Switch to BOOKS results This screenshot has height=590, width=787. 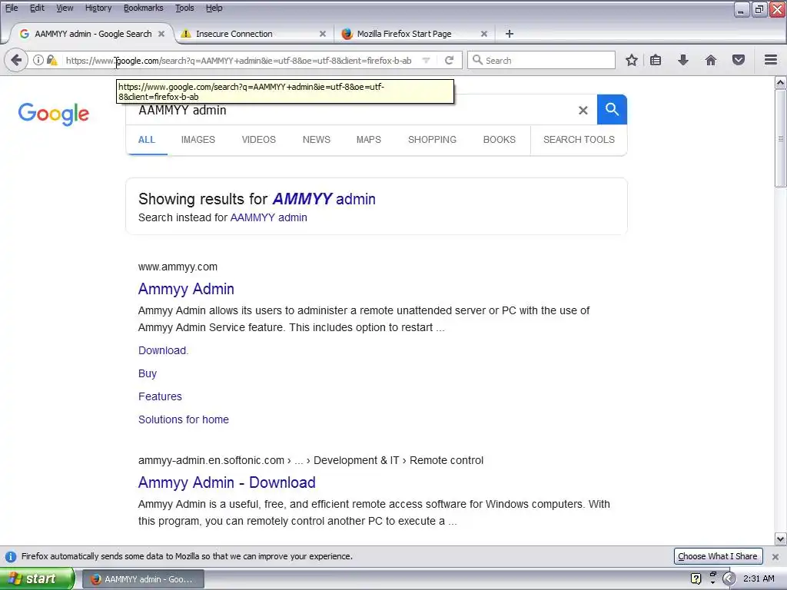point(500,140)
